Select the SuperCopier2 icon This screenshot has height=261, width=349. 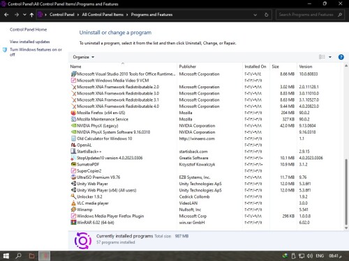[73, 171]
